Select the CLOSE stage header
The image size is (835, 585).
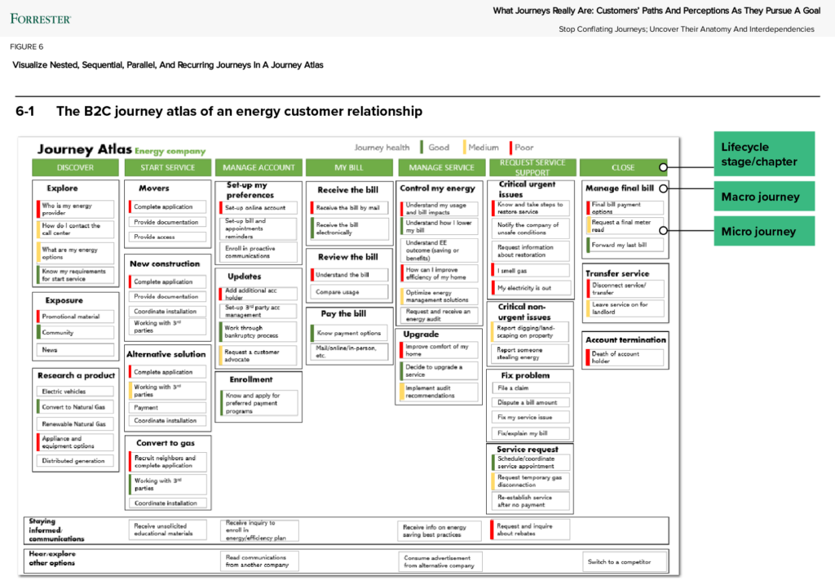click(624, 167)
